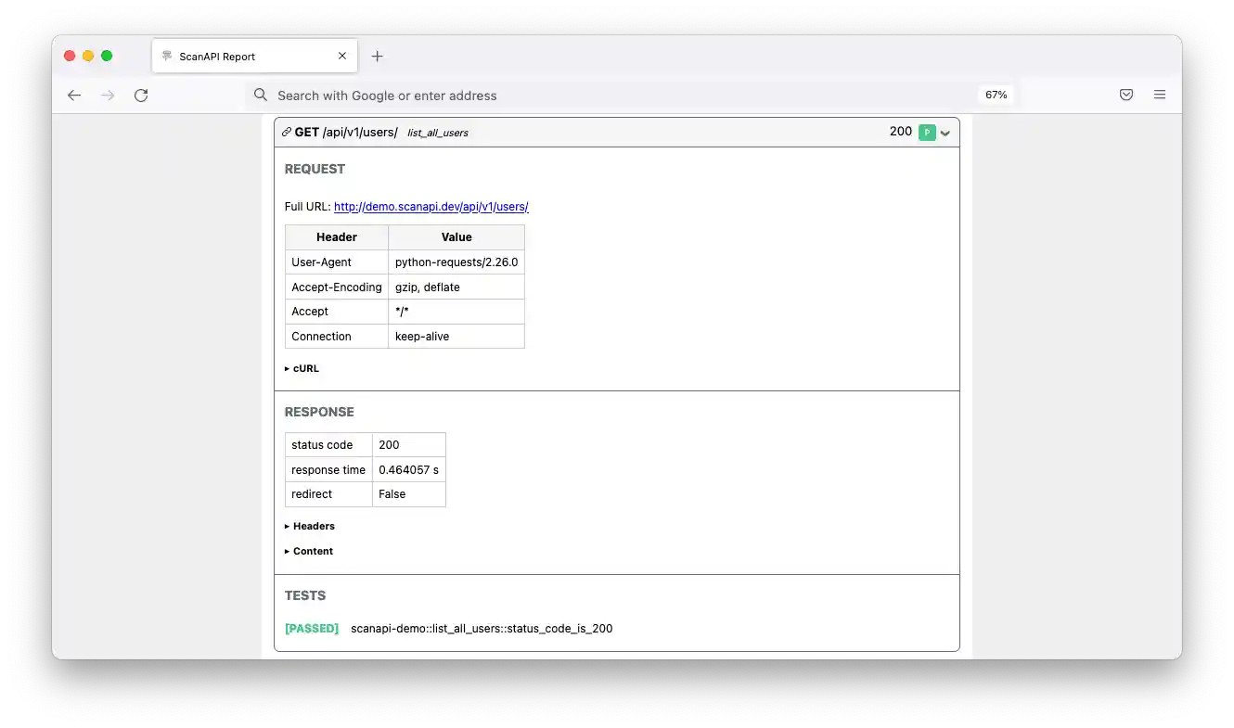The width and height of the screenshot is (1234, 728).
Task: Collapse the list_all_users request card
Action: point(945,133)
